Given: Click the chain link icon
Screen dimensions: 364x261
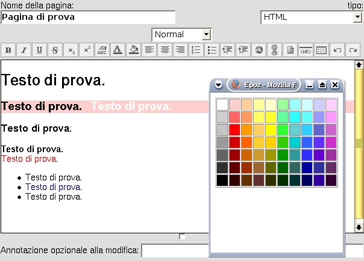Looking at the screenshot, I should coord(274,50).
